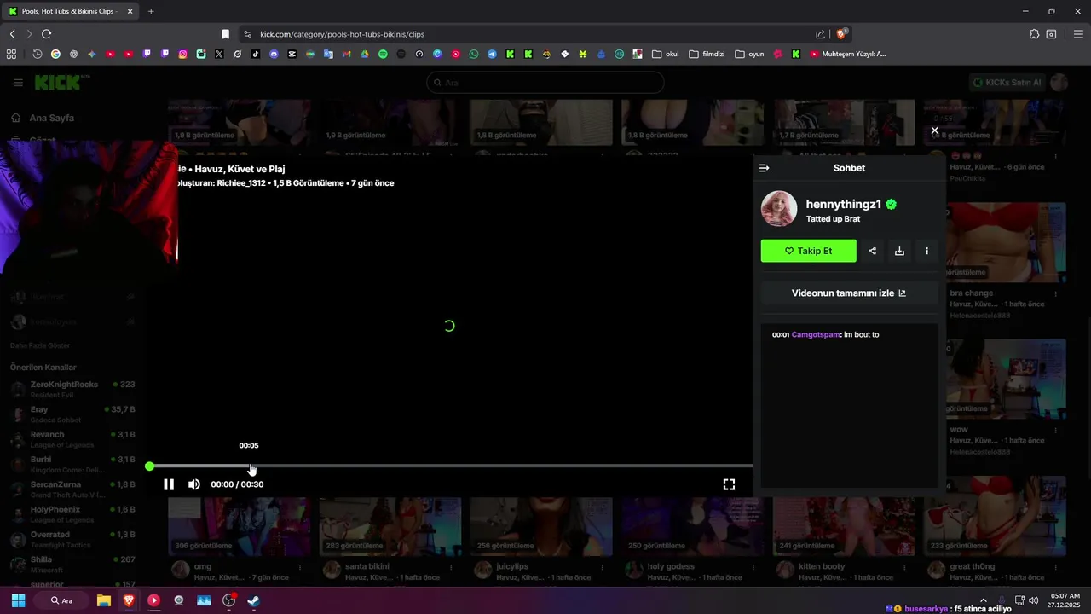Open Spotify bookmark icon

383,54
